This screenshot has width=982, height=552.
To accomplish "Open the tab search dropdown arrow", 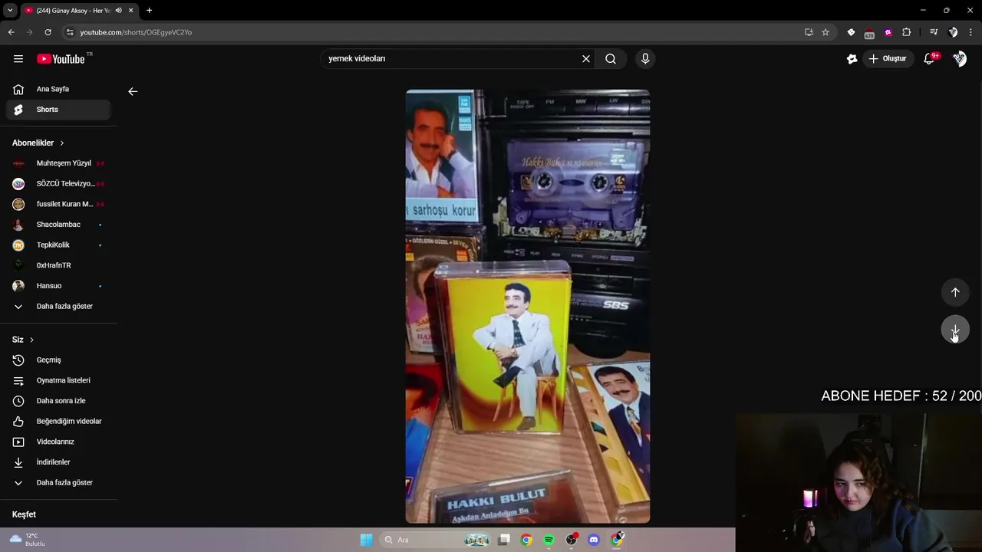I will click(10, 11).
